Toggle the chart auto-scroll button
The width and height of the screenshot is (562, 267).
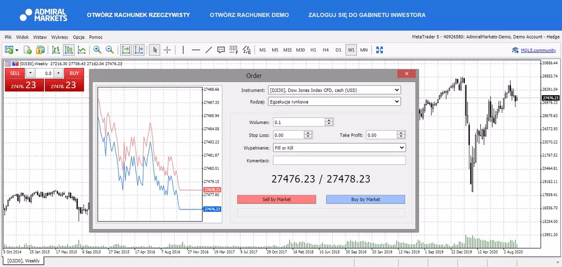pos(126,50)
